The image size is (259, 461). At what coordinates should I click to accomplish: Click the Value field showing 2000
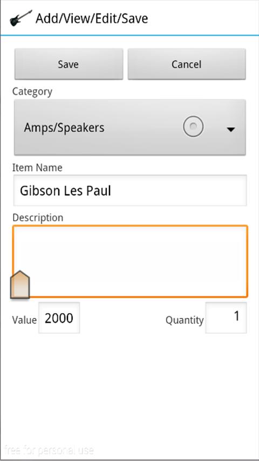point(59,318)
